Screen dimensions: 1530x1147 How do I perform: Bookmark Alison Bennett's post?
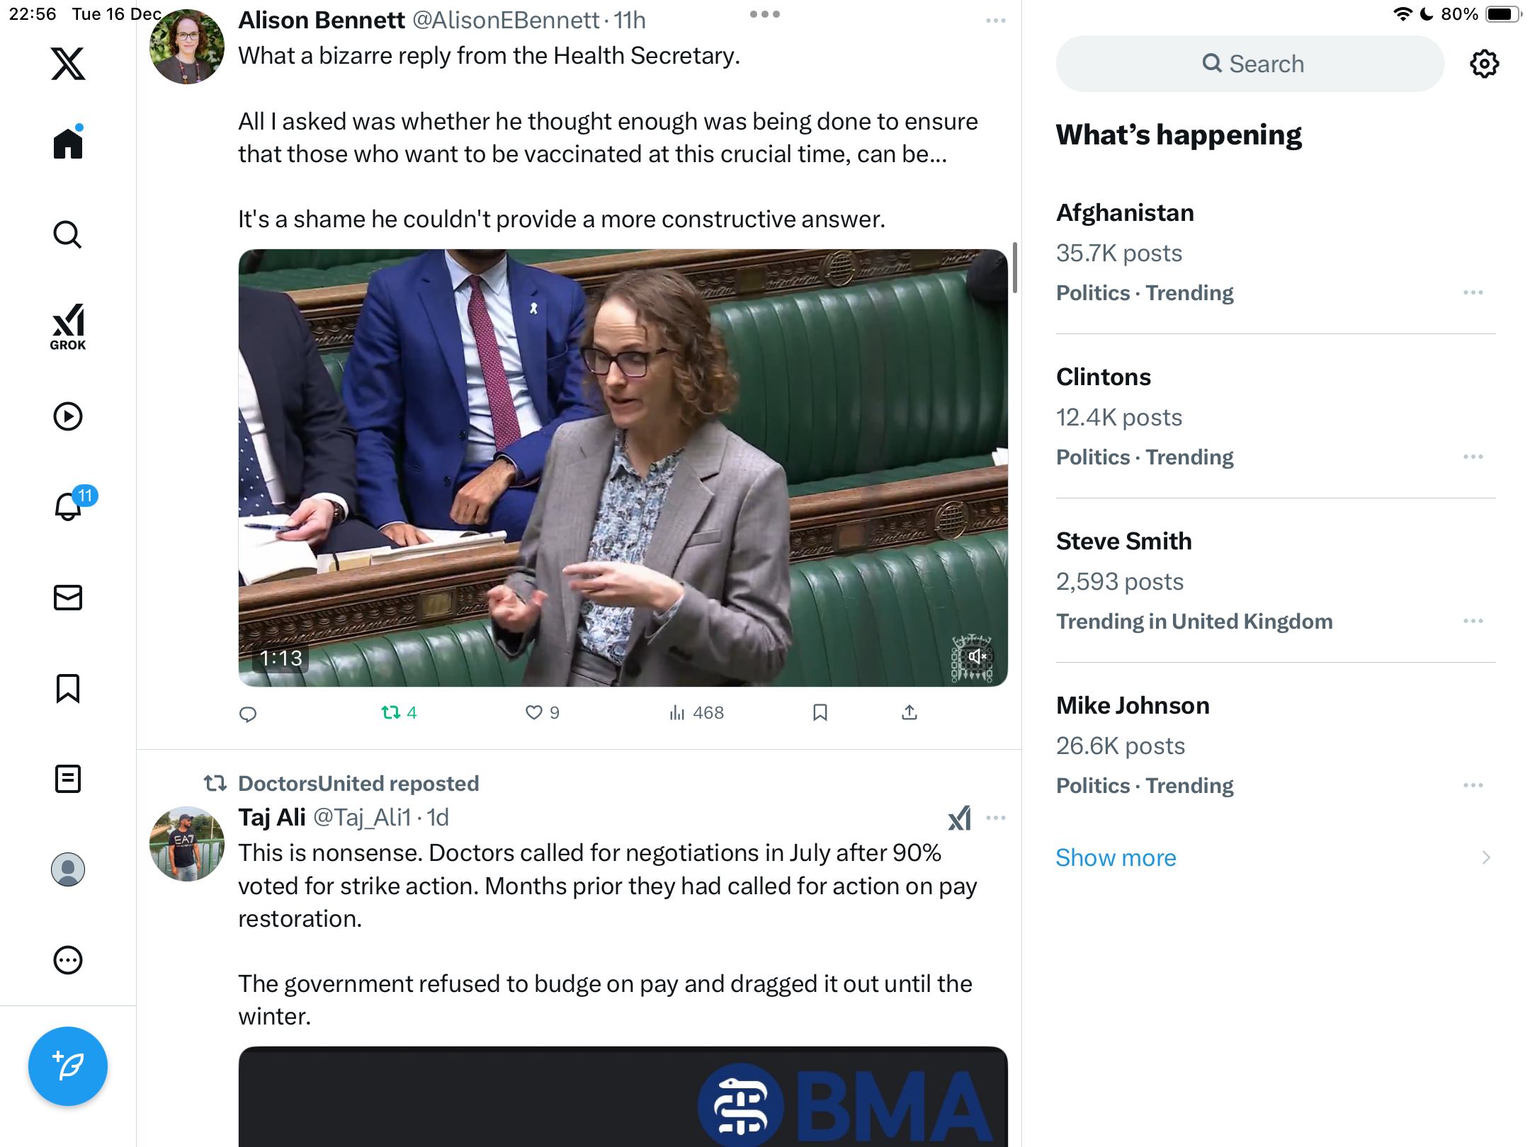[820, 712]
